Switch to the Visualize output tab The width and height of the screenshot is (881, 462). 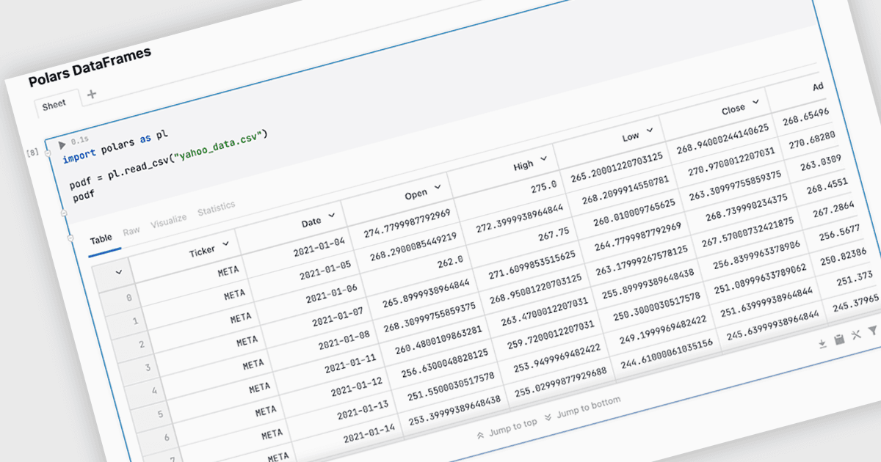pos(169,221)
